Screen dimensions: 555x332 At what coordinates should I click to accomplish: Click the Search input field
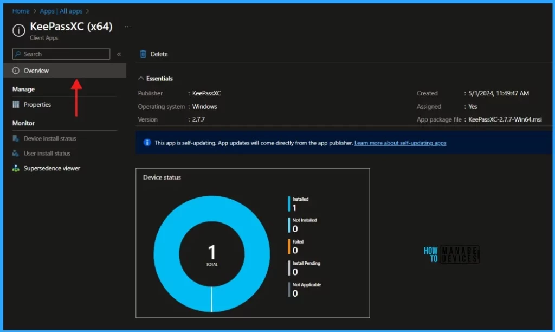(x=61, y=54)
